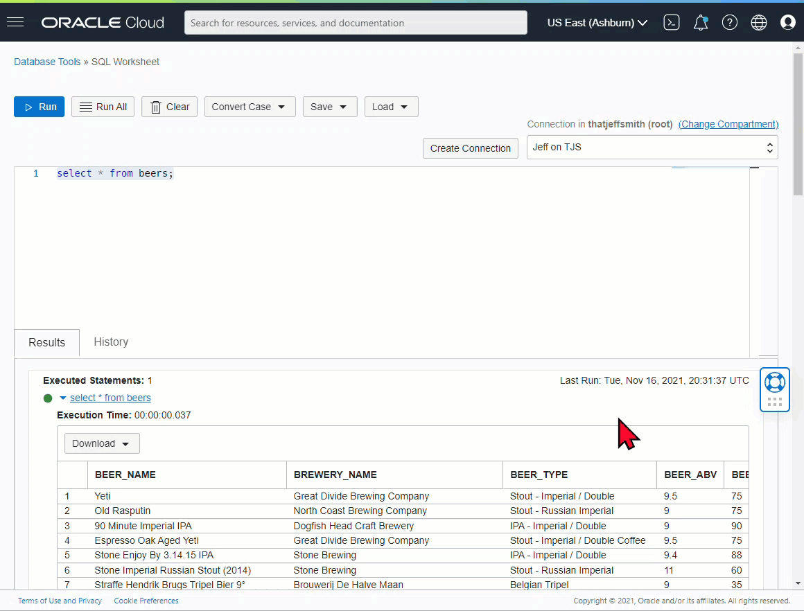Screen dimensions: 804x611
Task: Open the Jeff on TJS connection selector
Action: [x=652, y=148]
